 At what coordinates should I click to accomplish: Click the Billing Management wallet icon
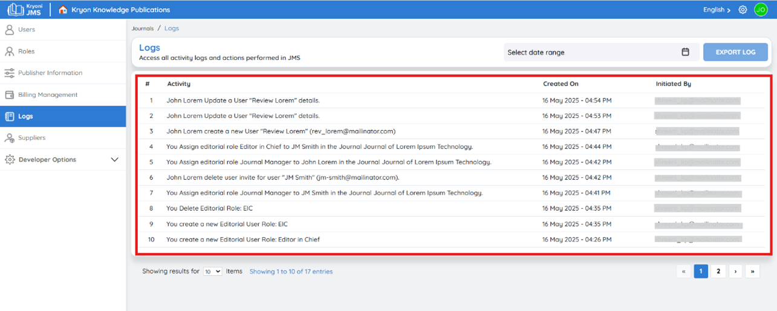click(9, 94)
